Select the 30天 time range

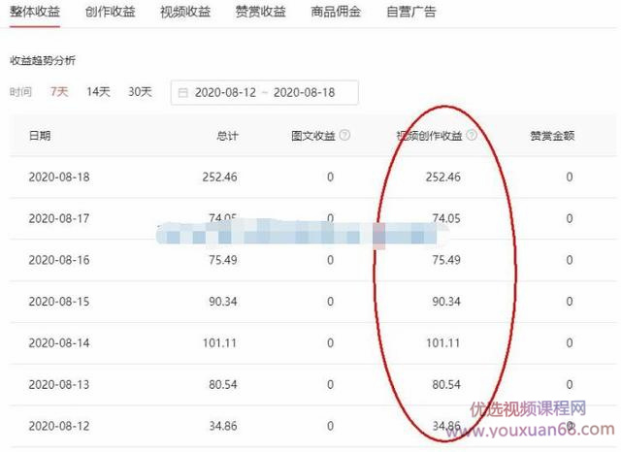(x=140, y=92)
